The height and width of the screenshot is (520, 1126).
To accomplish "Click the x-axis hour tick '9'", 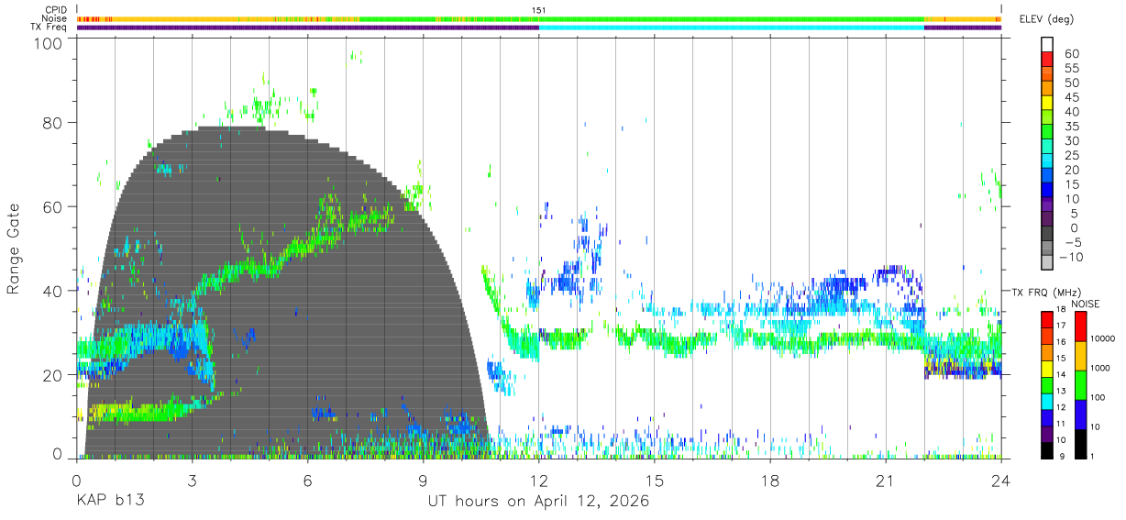I will coord(423,481).
